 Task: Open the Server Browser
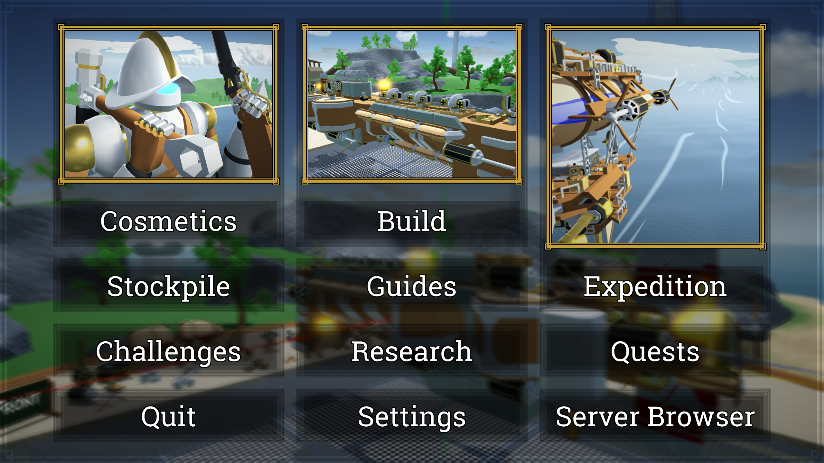point(655,416)
